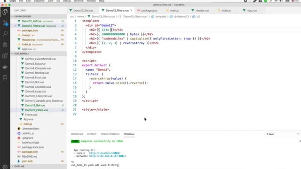Screen dimensions: 301x169
Task: Open Source Control view in activity bar
Action: tap(5, 23)
